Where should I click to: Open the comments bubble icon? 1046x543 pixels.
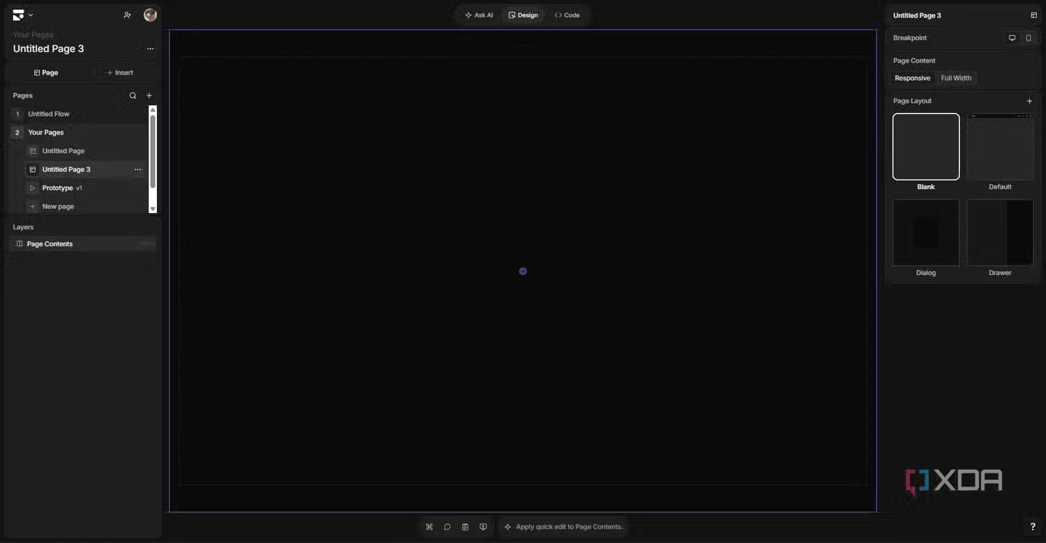[447, 527]
